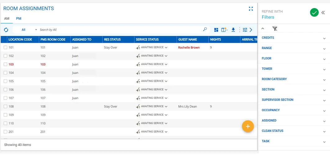The image size is (330, 155).
Task: Open the filter settings sliders icon
Action: tap(245, 30)
